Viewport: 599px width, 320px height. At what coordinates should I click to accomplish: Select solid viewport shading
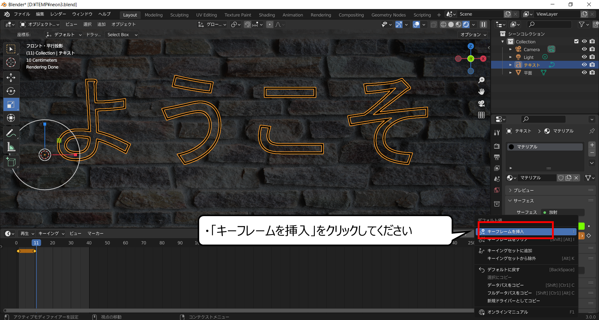pos(451,25)
